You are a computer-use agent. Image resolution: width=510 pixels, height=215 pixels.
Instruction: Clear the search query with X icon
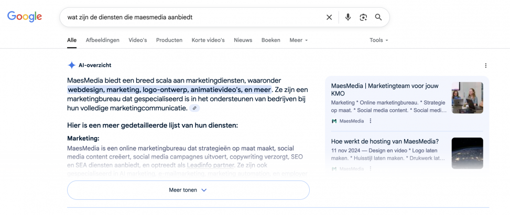tap(329, 17)
